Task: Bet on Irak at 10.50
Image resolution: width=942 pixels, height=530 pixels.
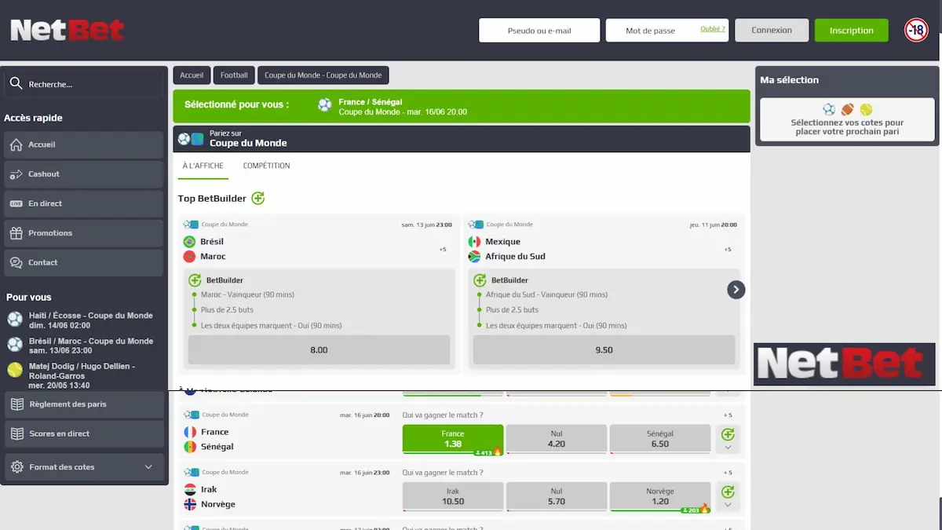Action: click(x=453, y=496)
